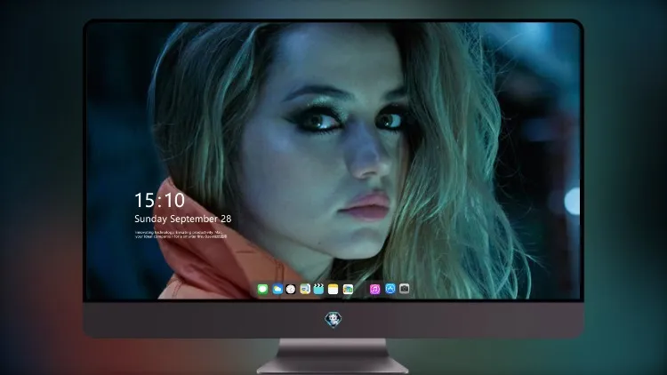This screenshot has width=667, height=375.
Task: Launch the Weather app from the dock
Action: click(277, 290)
